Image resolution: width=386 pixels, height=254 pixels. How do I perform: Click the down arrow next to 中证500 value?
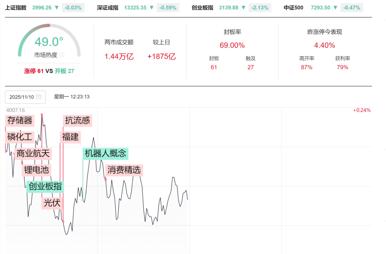(x=335, y=8)
